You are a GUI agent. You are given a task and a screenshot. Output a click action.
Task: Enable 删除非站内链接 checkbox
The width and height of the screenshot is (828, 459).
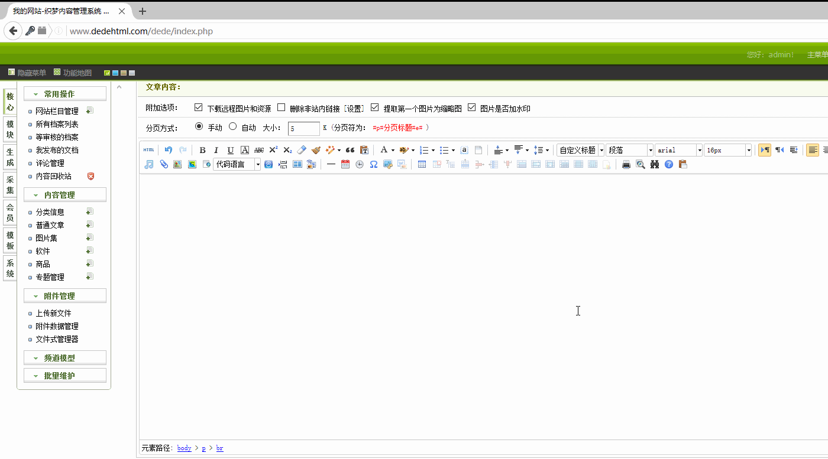[282, 108]
